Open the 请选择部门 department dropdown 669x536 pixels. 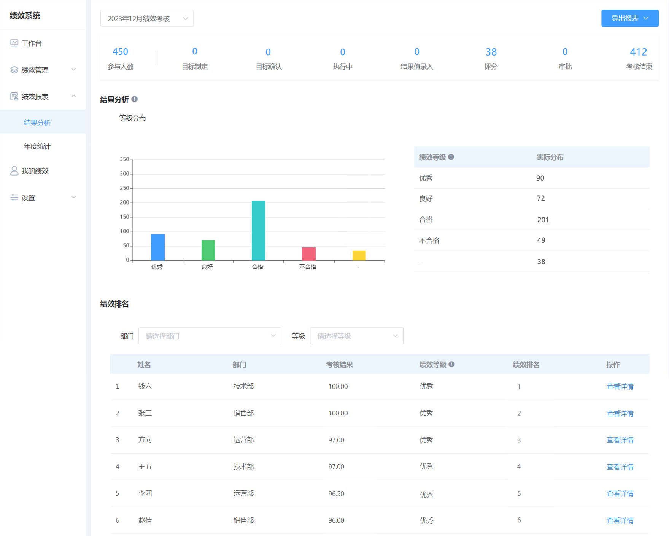coord(210,336)
